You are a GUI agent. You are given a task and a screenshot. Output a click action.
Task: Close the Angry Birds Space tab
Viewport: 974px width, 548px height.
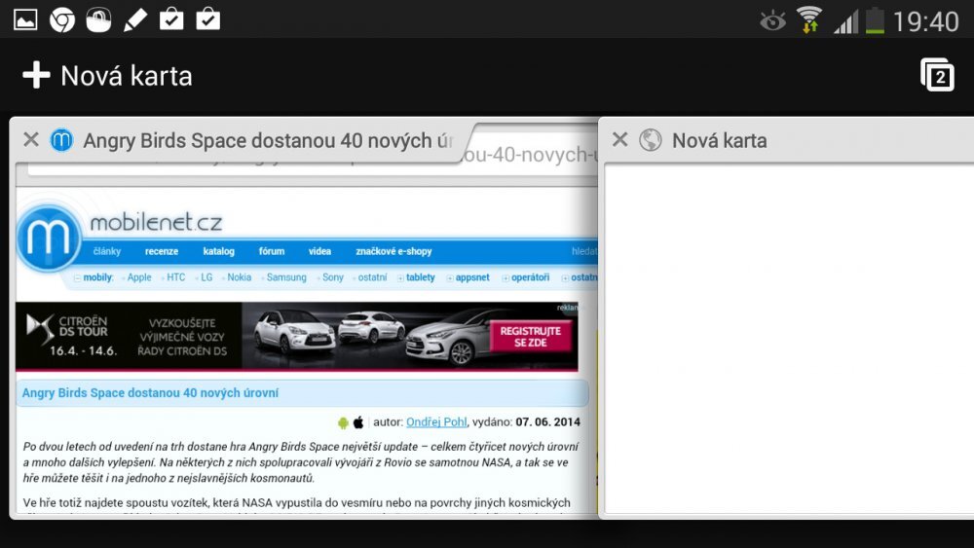tap(31, 140)
